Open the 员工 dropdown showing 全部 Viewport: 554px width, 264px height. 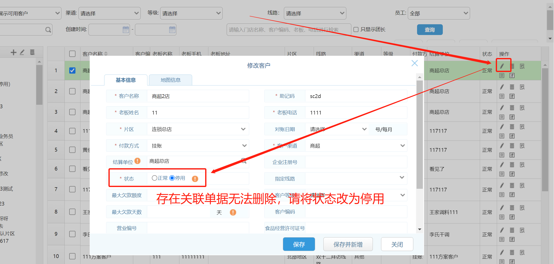tap(439, 13)
